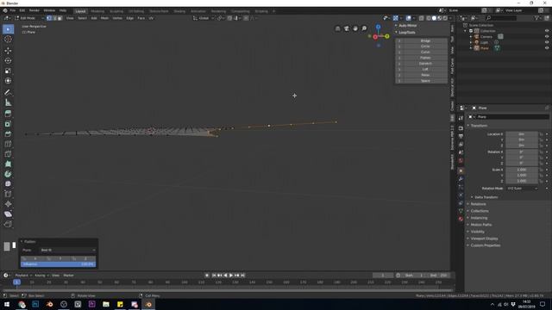Select the Transform tool
Screen dimensions: 552x310
(8, 81)
